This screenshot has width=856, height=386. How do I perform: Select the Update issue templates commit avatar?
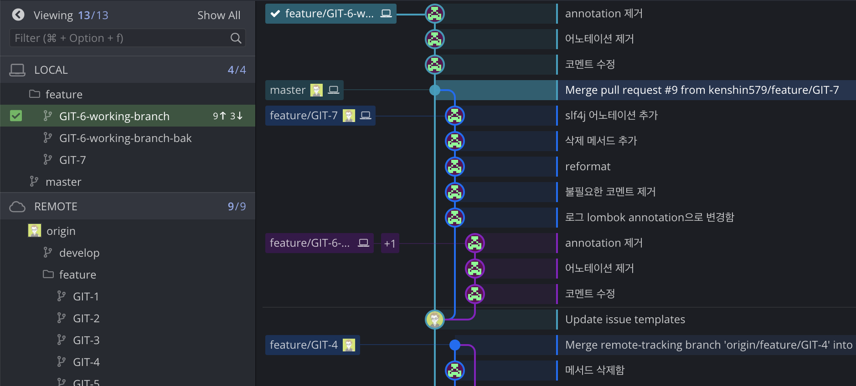point(434,320)
